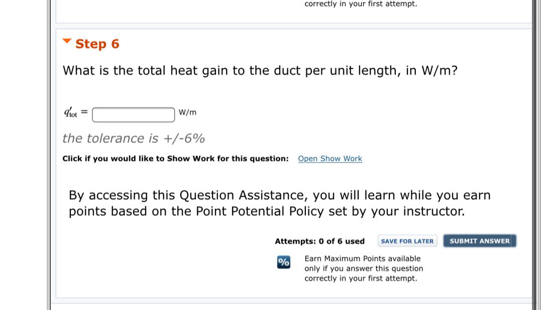Click the blue percentage points badge icon
This screenshot has height=310, width=541.
click(283, 262)
